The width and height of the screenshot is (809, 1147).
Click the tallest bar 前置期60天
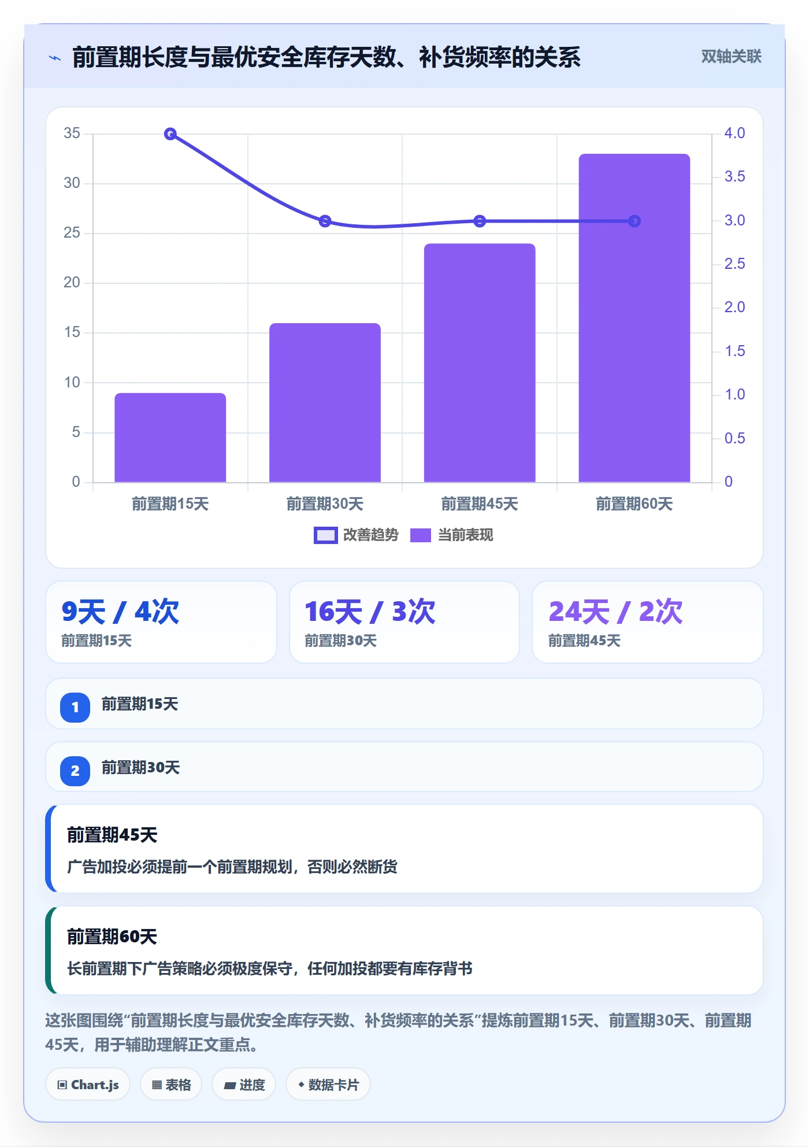(634, 318)
